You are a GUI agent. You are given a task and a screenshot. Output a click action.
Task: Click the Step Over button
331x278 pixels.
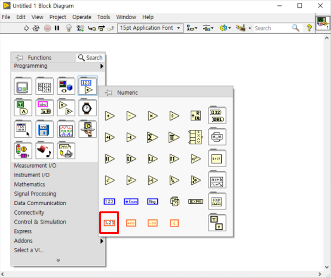(102, 28)
